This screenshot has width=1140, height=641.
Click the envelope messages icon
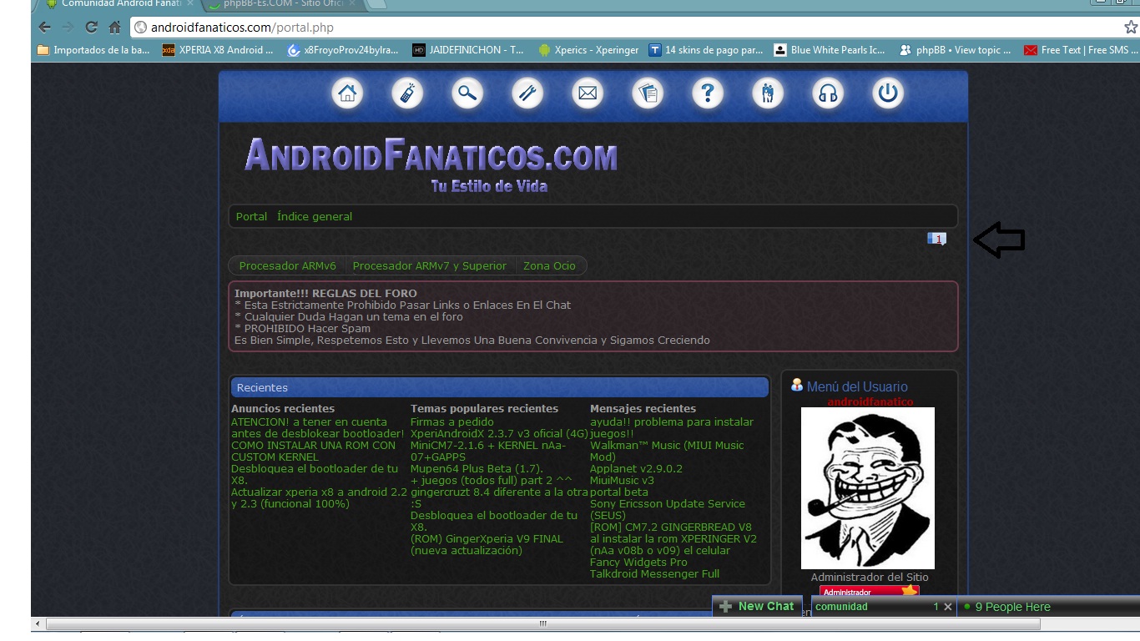[x=588, y=93]
